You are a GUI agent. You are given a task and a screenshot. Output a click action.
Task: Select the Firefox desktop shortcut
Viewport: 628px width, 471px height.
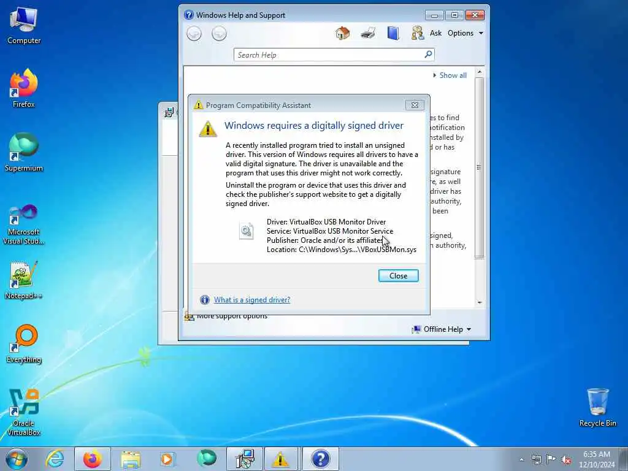pyautogui.click(x=24, y=88)
